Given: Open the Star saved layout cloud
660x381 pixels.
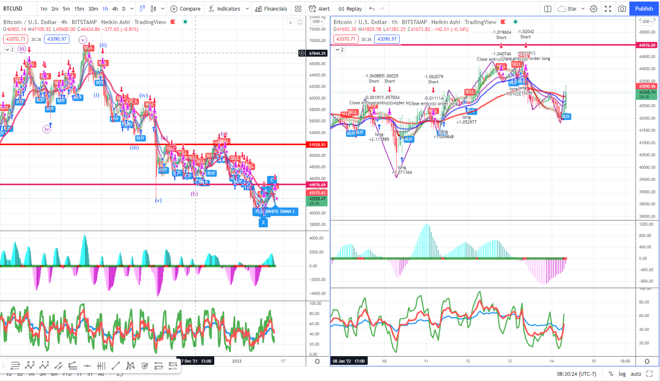Looking at the screenshot, I should click(x=567, y=9).
